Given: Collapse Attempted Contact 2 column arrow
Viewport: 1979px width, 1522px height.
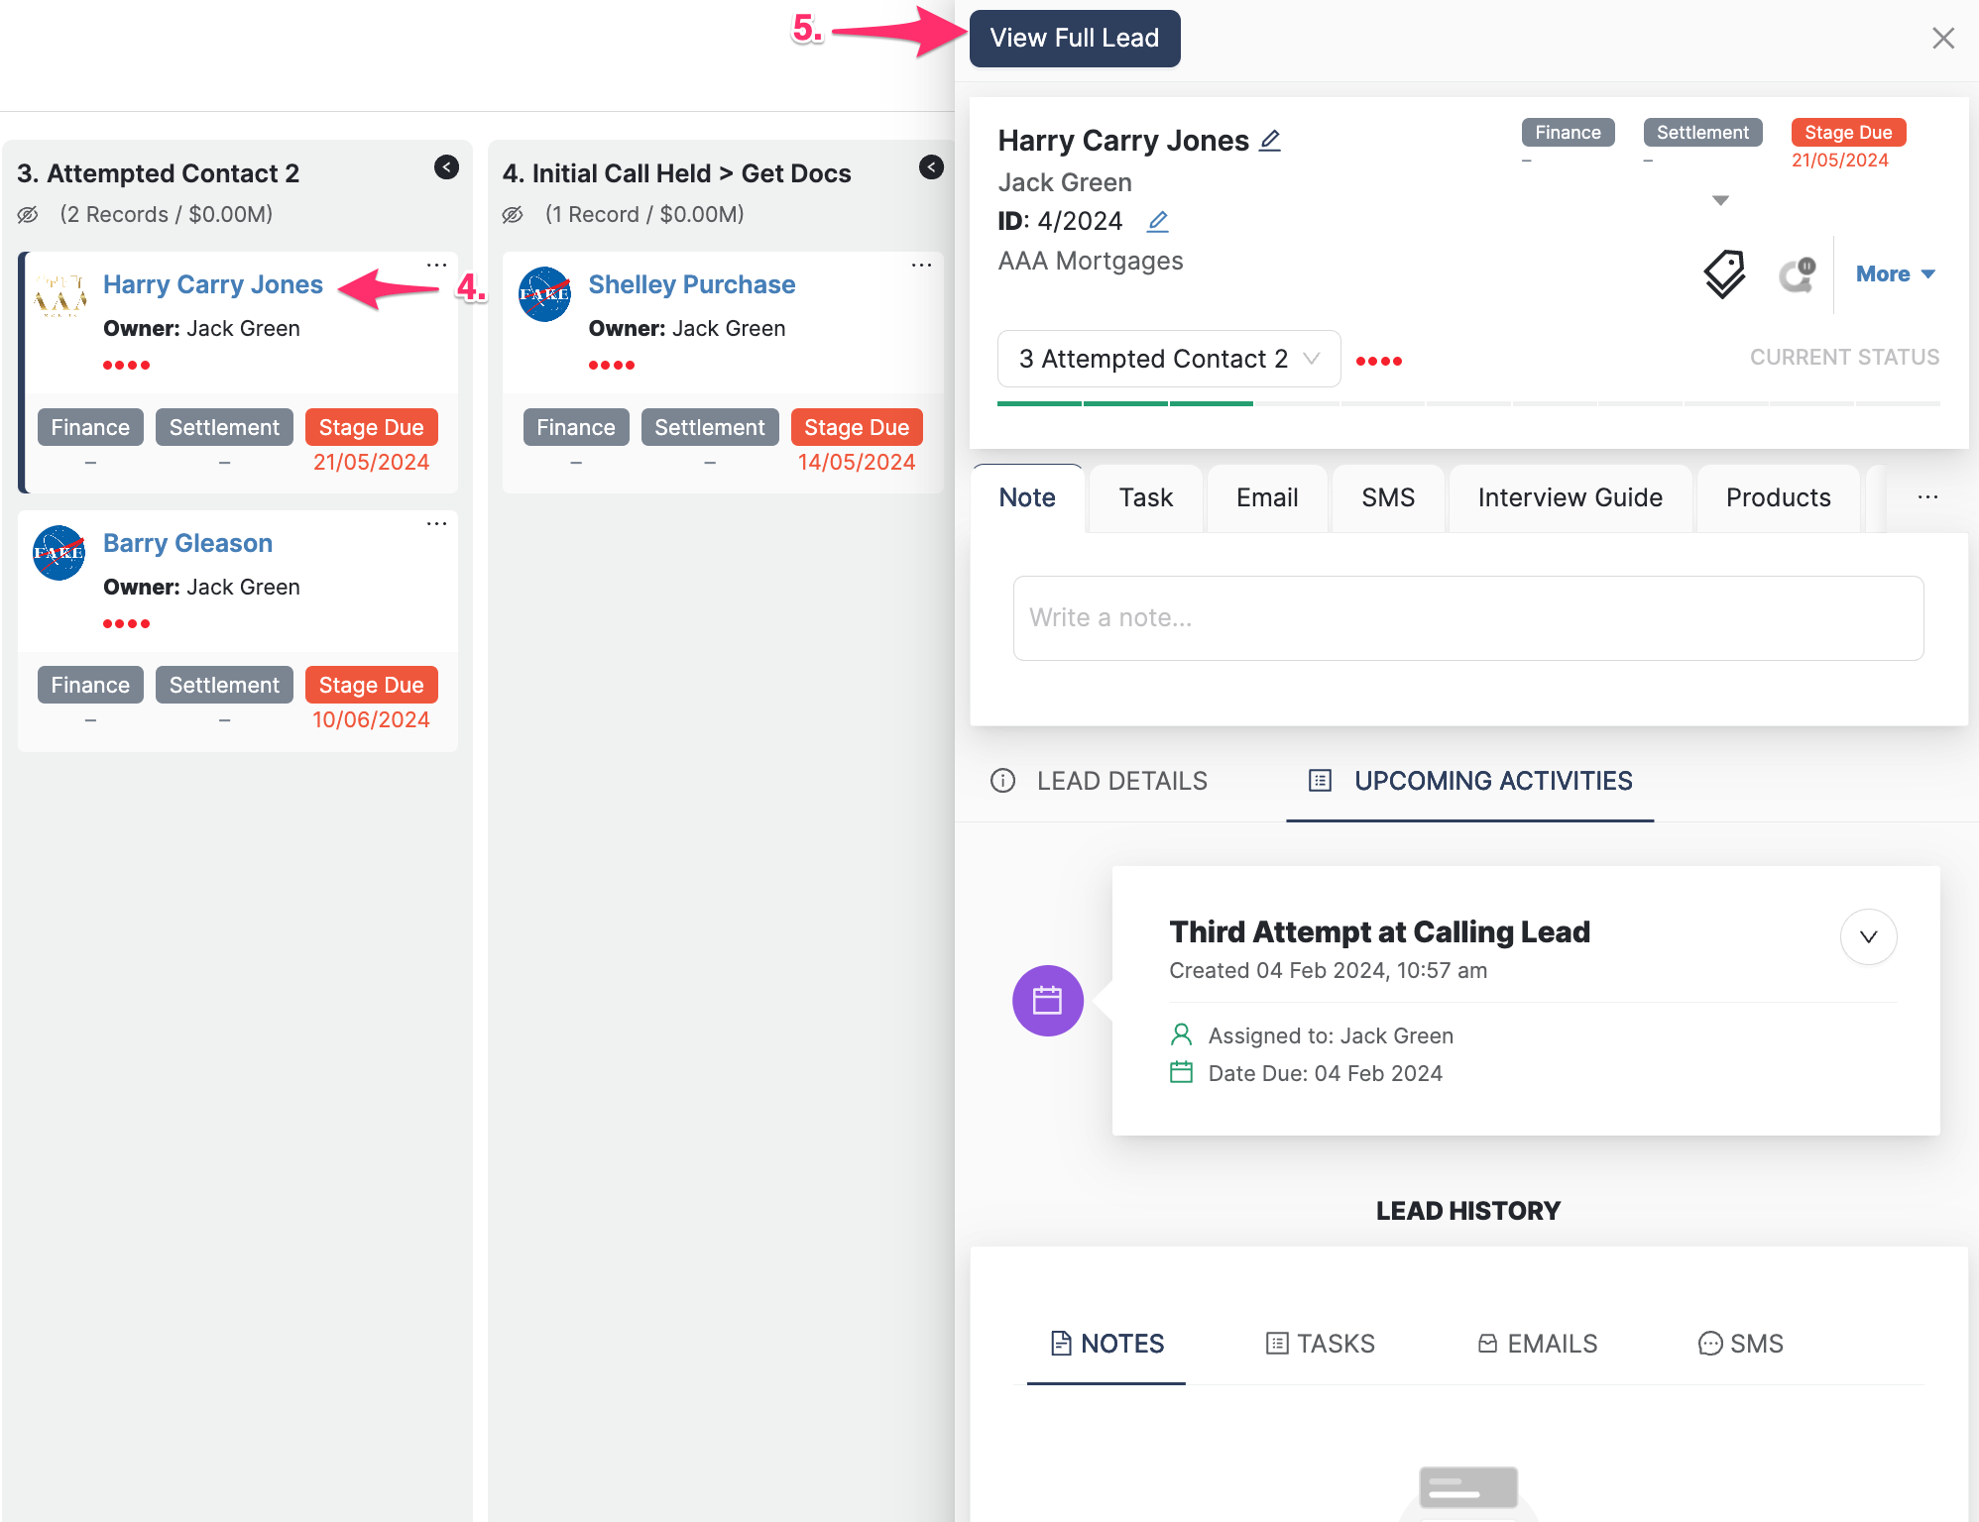Looking at the screenshot, I should [x=446, y=167].
